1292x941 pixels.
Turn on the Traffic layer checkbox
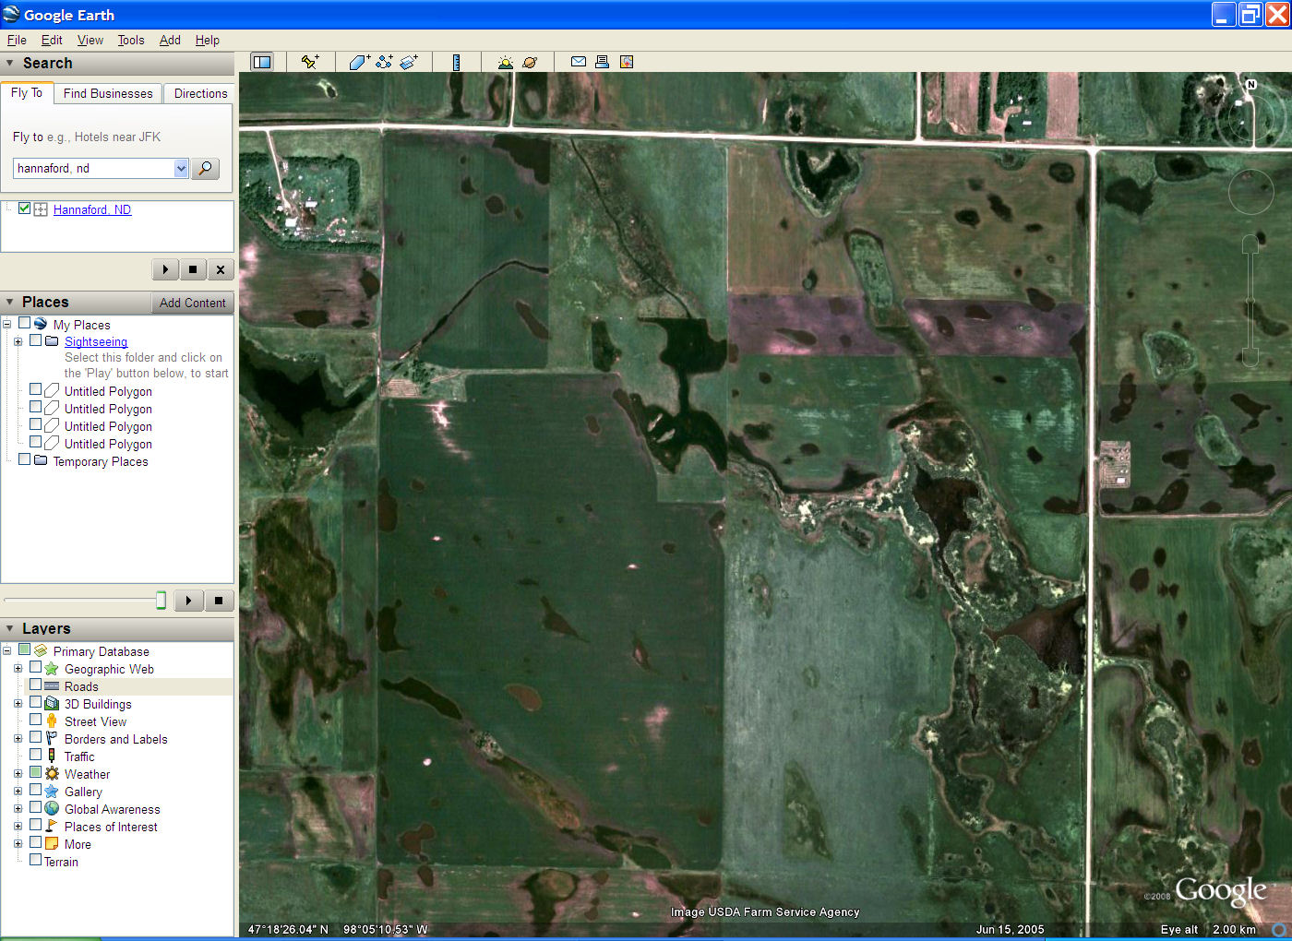click(x=36, y=755)
